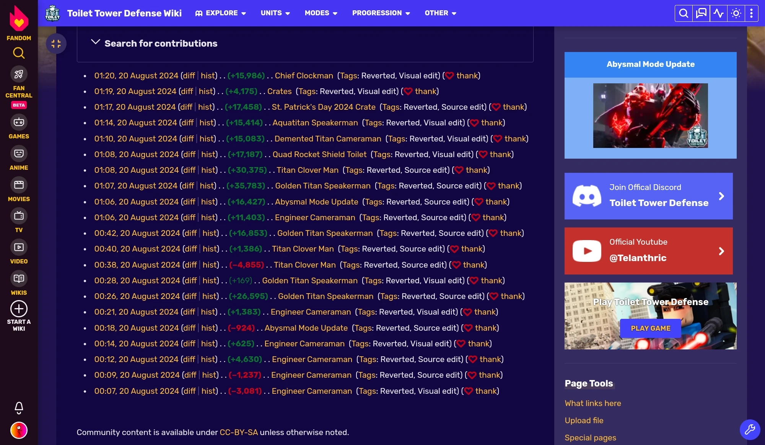The image size is (765, 445).
Task: Open the Play Toilet Tower Defense banner
Action: (x=651, y=316)
